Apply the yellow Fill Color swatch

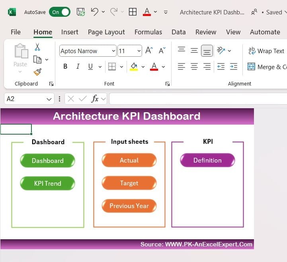click(x=134, y=67)
